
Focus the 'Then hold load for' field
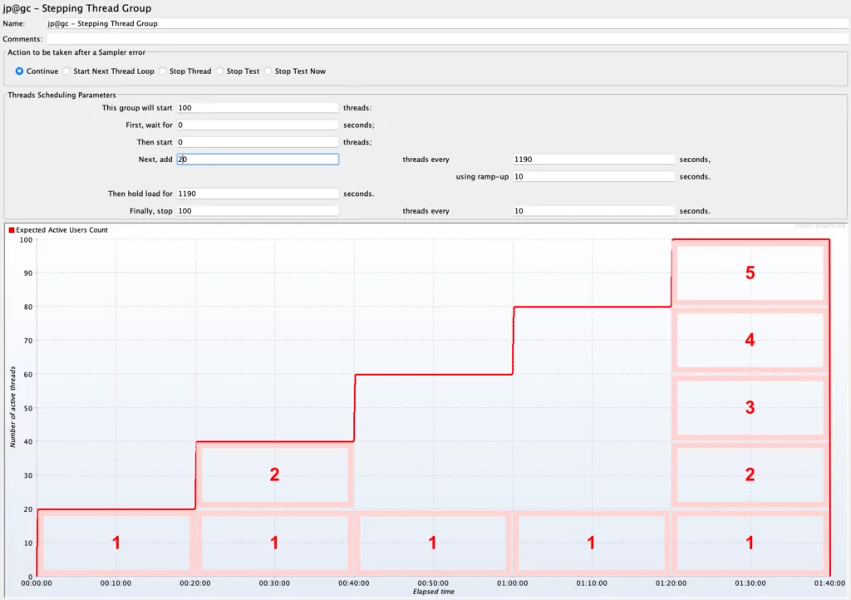point(258,194)
